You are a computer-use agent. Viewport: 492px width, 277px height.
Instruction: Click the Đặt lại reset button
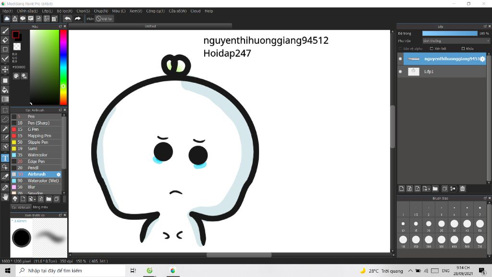pyautogui.click(x=104, y=19)
